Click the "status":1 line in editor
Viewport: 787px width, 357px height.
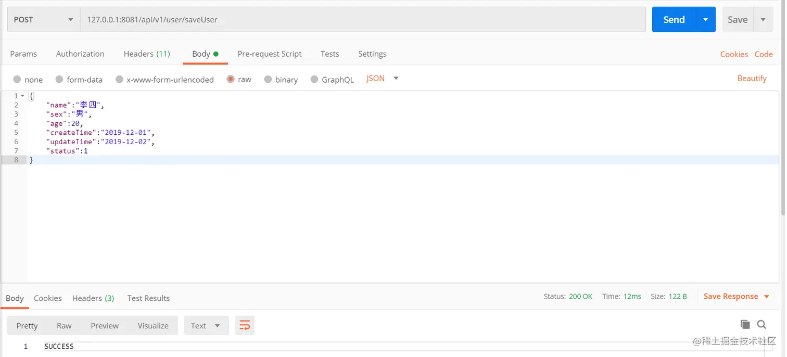pos(67,151)
